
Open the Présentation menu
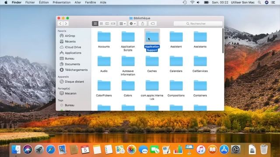pyautogui.click(x=62, y=2)
